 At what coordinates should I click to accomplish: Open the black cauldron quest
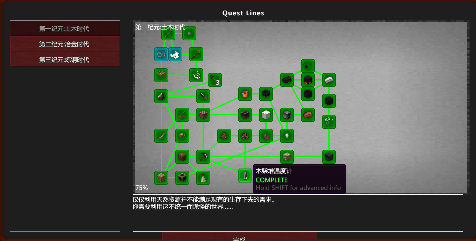click(x=266, y=94)
